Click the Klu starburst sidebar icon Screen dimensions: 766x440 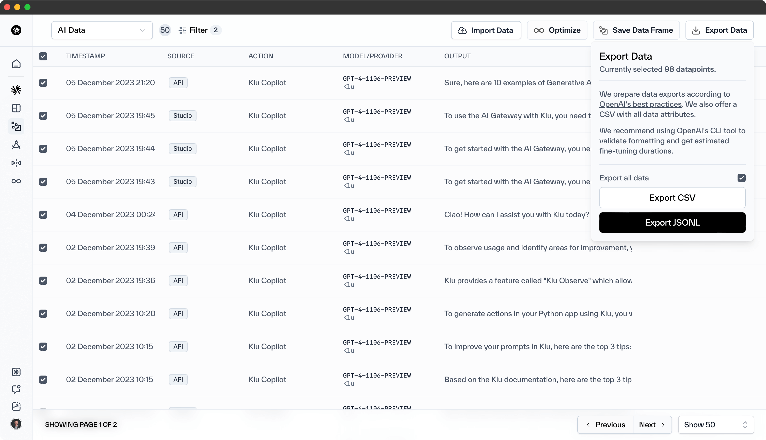pyautogui.click(x=16, y=90)
